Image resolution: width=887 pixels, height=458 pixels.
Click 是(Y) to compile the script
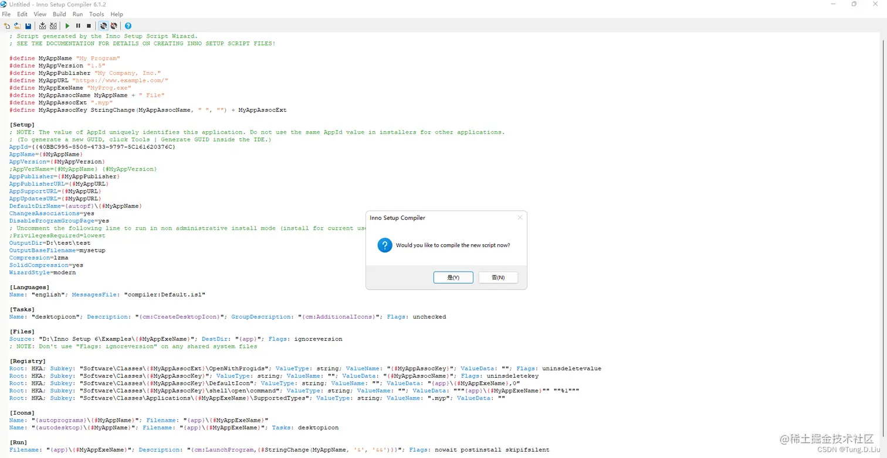[x=453, y=278]
